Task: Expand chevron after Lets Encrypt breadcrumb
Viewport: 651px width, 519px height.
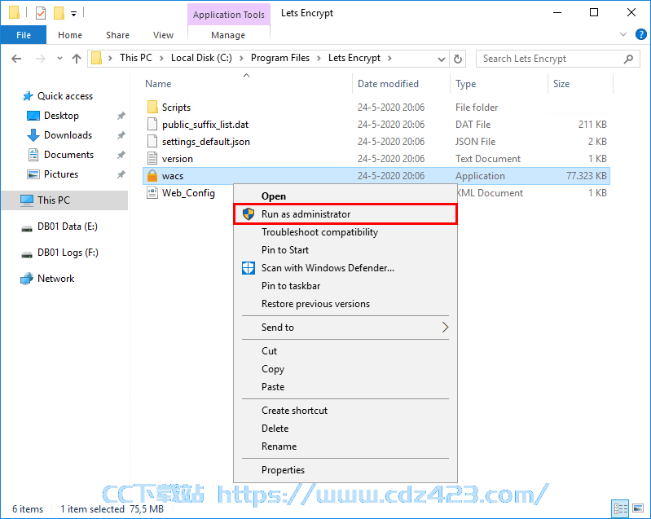Action: pos(389,58)
